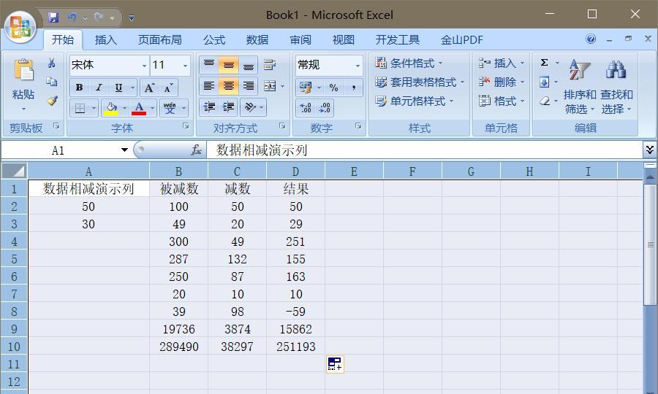
Task: Toggle bold formatting
Action: coord(79,88)
